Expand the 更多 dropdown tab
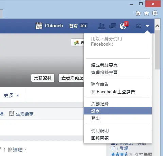Image resolution: width=163 pixels, height=156 pixels. pyautogui.click(x=11, y=95)
